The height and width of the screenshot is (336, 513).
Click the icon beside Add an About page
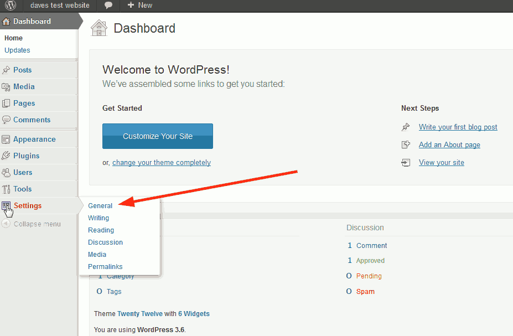click(x=406, y=144)
